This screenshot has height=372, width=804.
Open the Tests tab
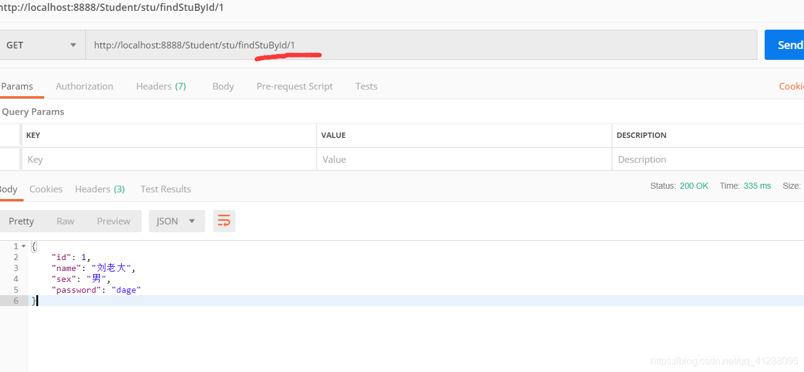(x=366, y=86)
